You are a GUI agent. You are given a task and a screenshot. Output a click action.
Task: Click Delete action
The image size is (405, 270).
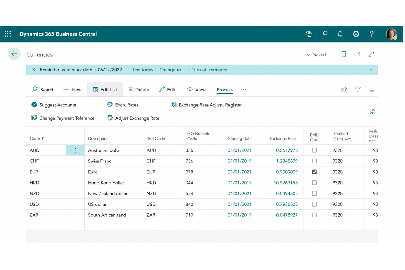coord(139,90)
